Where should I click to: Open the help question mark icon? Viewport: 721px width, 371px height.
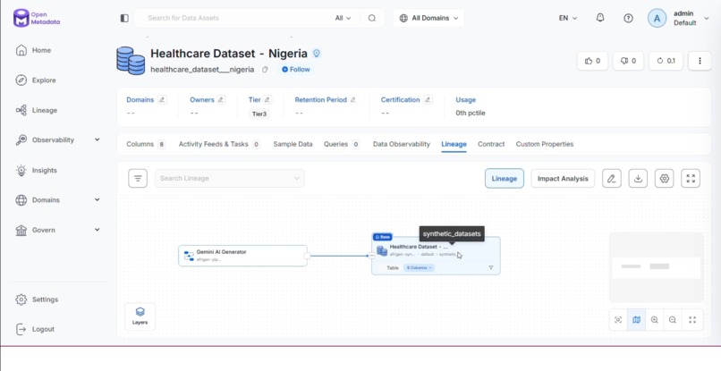[x=628, y=18]
